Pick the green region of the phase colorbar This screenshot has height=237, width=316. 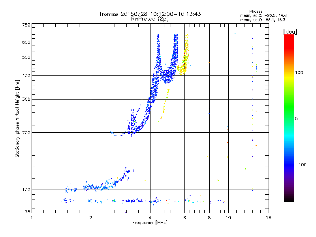click(289, 105)
